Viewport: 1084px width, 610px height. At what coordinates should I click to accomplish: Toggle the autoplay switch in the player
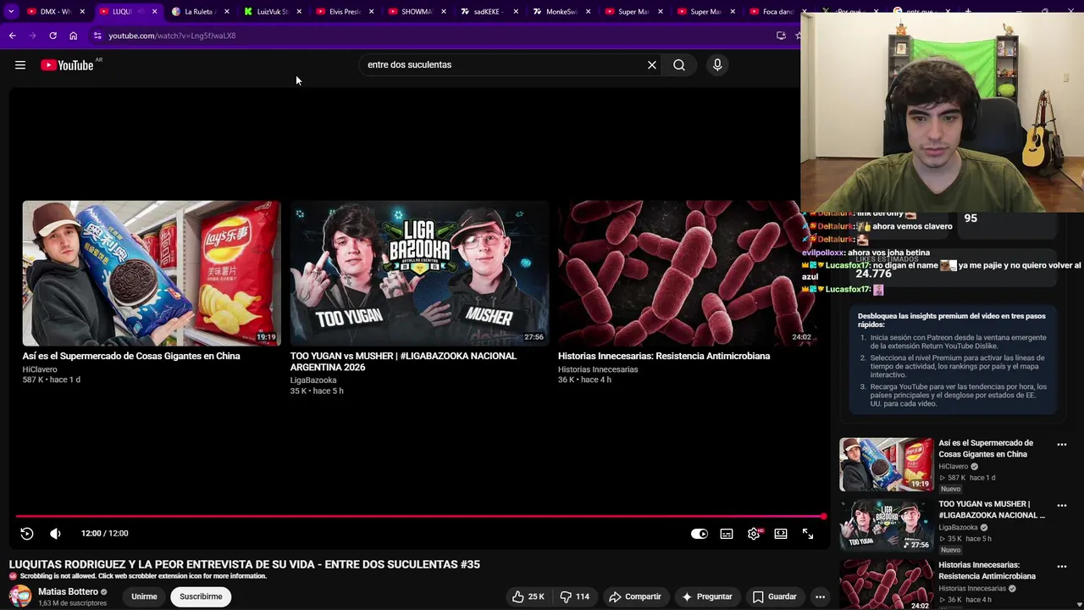point(700,534)
